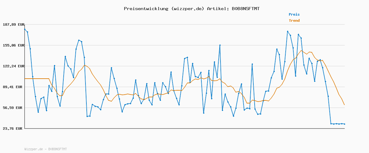Click the highest peak of the orange trend line
The width and height of the screenshot is (369, 153).
tap(301, 50)
